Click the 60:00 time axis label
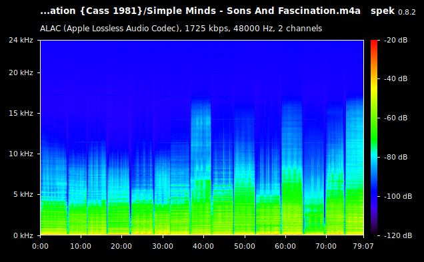Image resolution: width=424 pixels, height=262 pixels. [x=285, y=246]
